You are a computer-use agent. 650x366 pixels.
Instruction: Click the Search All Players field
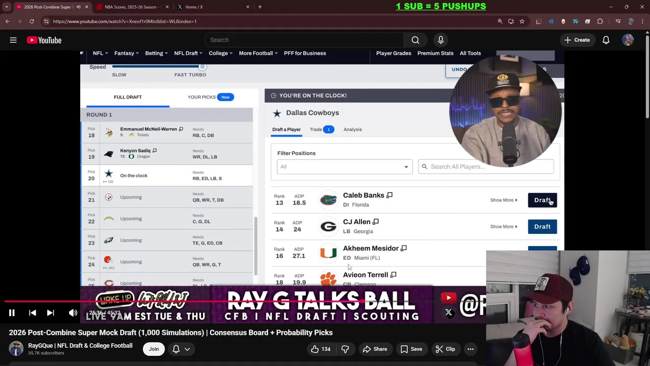coord(486,167)
